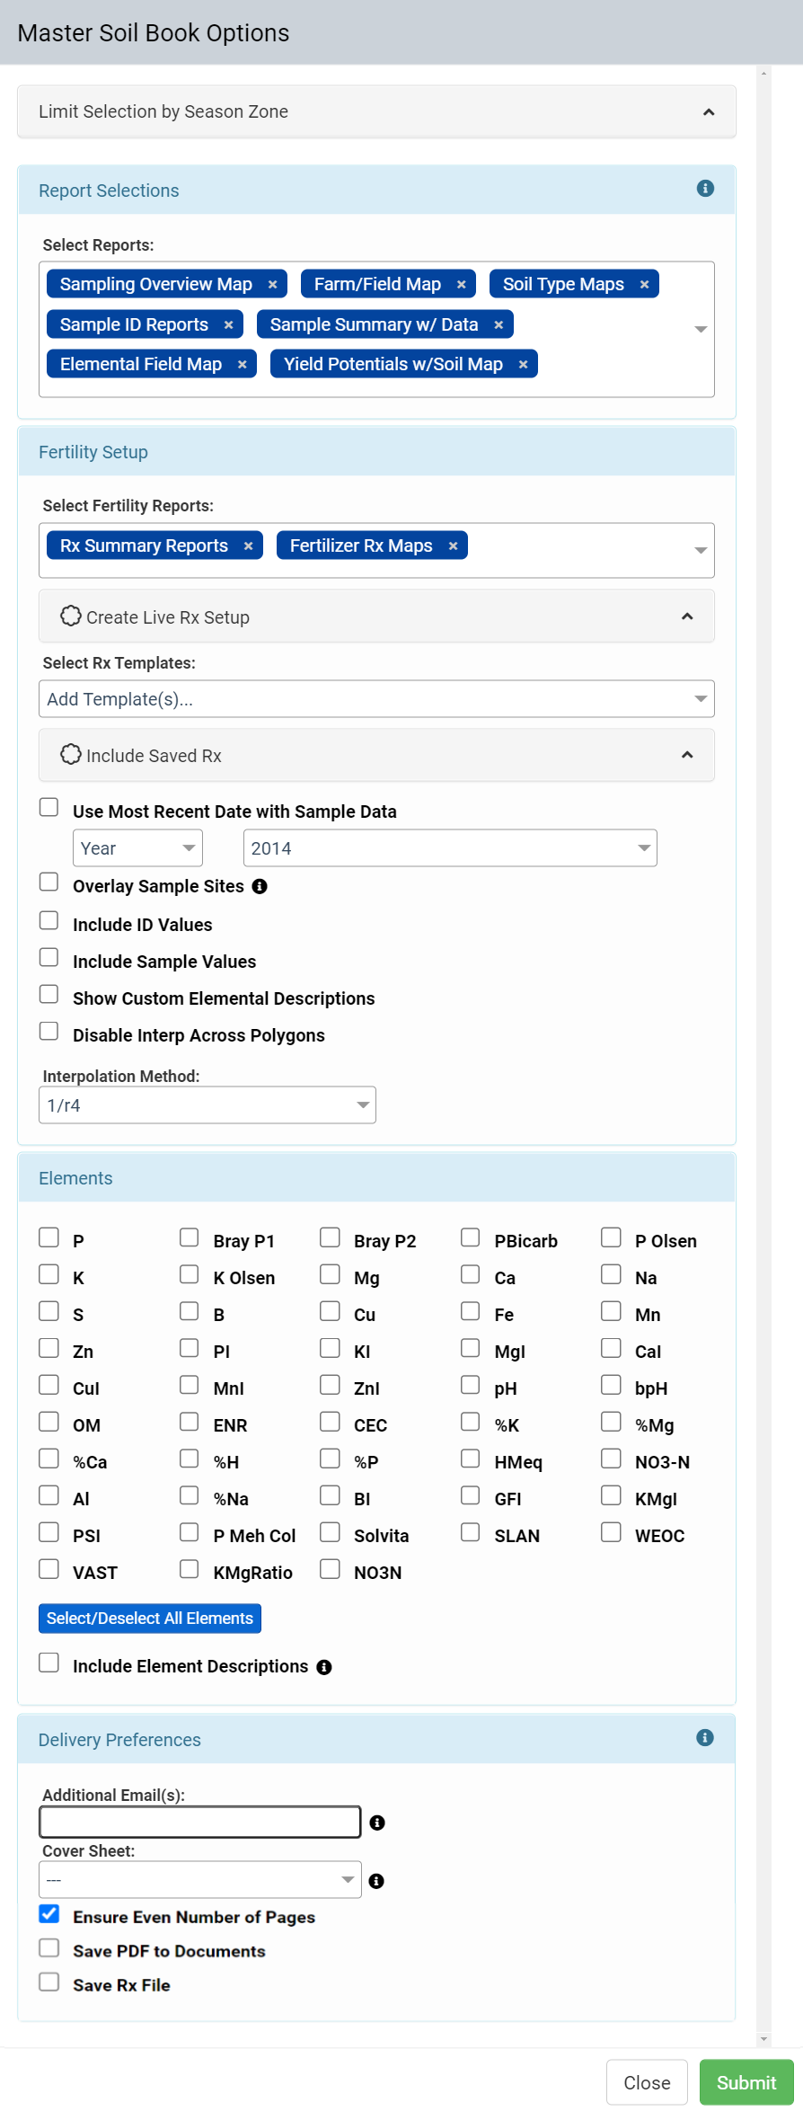This screenshot has width=803, height=2111.
Task: Remove the Soil Type Maps tag
Action: (x=644, y=285)
